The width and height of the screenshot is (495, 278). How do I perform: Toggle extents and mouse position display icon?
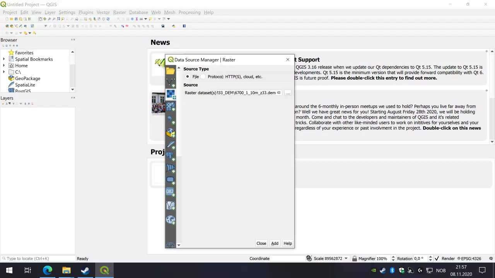coord(309,258)
